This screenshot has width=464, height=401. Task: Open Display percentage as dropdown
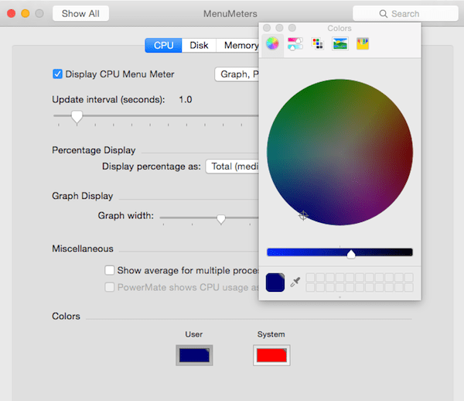coord(232,166)
